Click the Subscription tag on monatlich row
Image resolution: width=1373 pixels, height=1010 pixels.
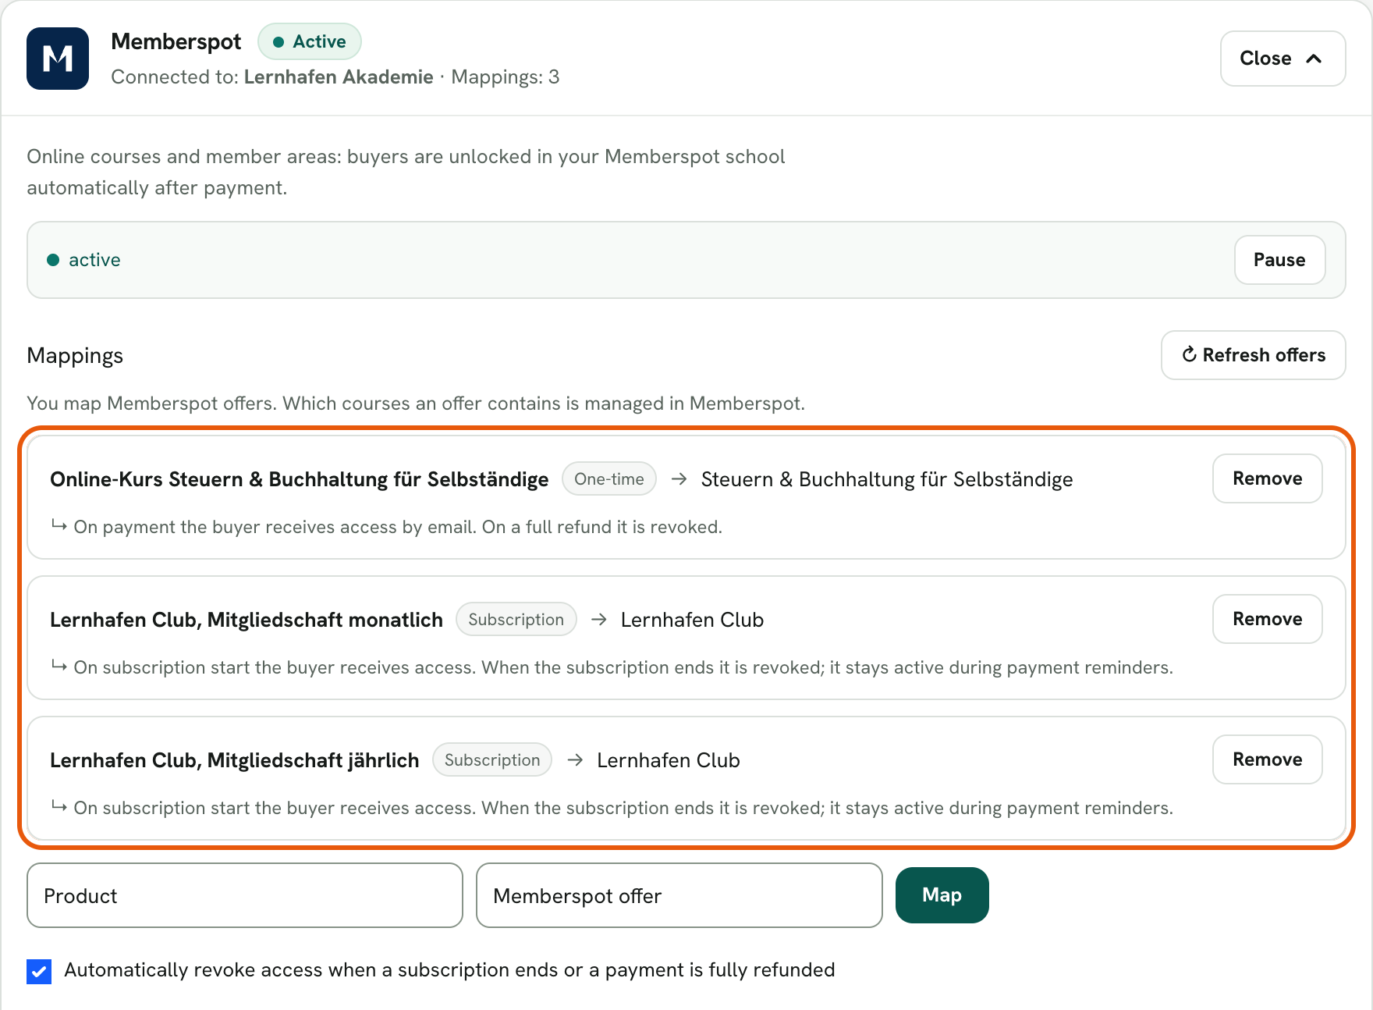(x=516, y=619)
